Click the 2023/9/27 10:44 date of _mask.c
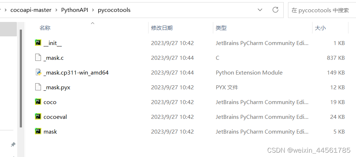The height and width of the screenshot is (157, 356). point(172,58)
